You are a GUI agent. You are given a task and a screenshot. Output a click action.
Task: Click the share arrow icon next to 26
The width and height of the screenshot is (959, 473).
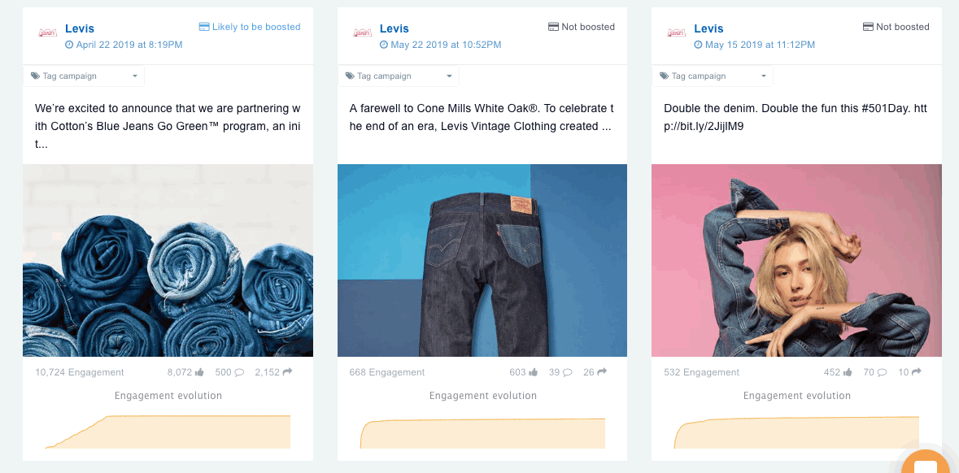click(x=602, y=372)
